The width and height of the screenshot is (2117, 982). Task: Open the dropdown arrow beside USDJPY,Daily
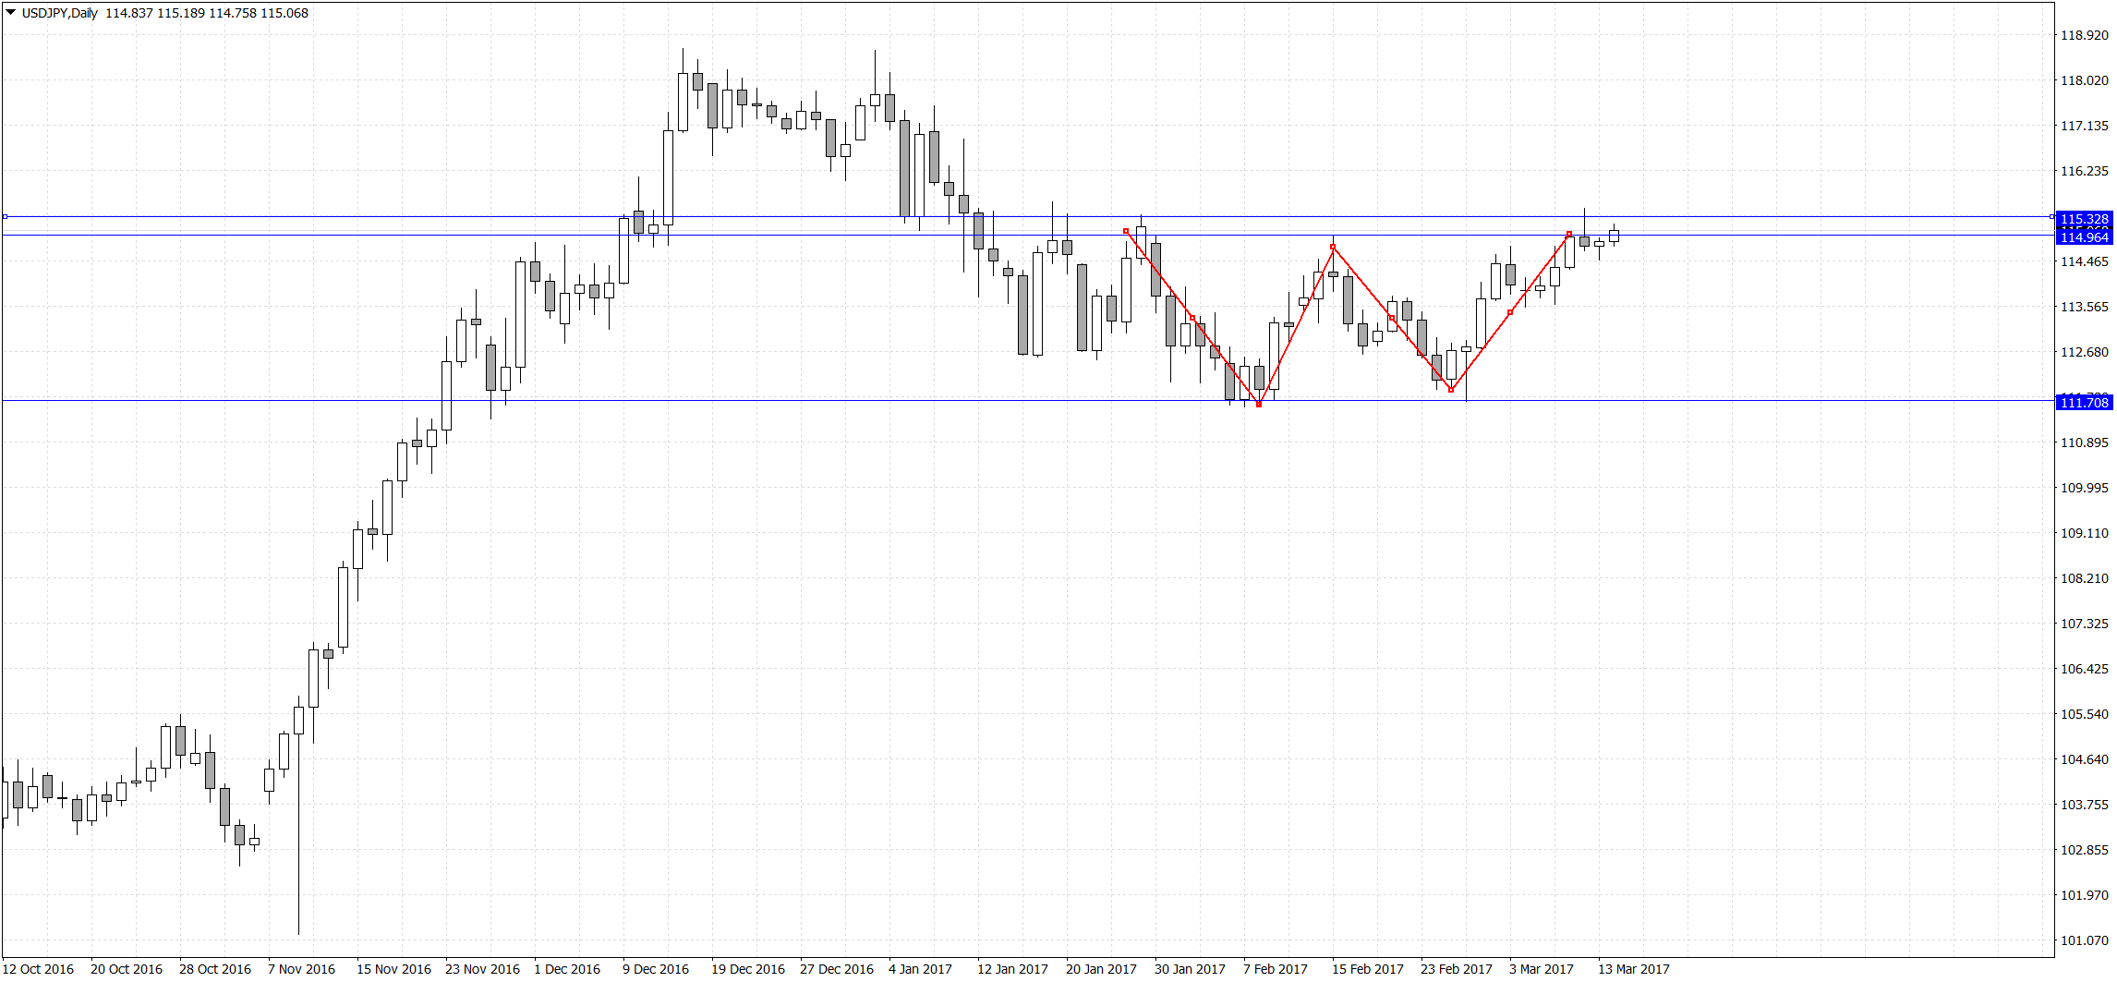pyautogui.click(x=11, y=13)
